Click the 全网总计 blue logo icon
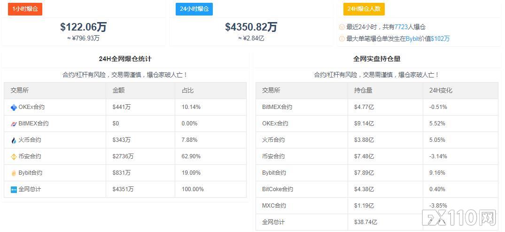The image size is (505, 232). (x=14, y=190)
